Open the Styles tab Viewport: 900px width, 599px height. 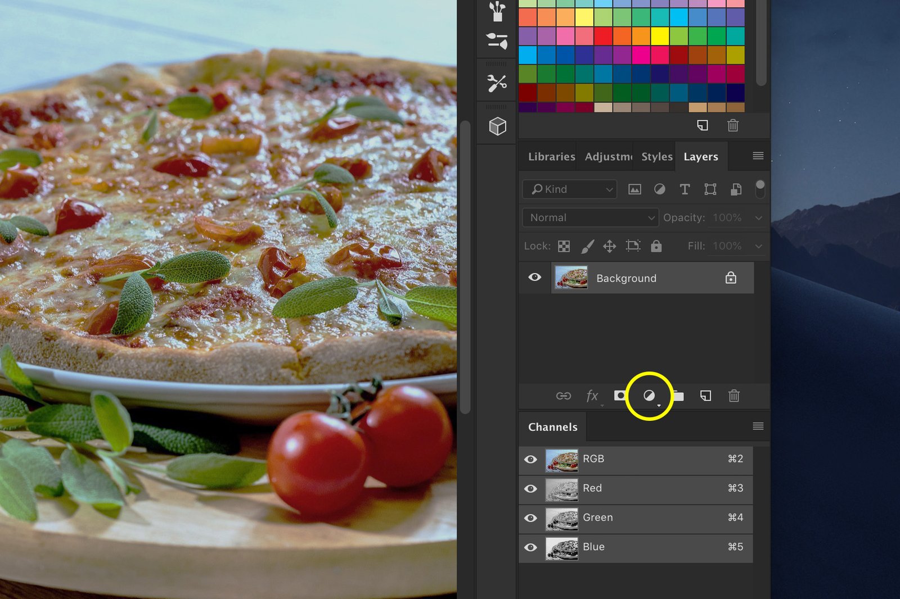[655, 157]
